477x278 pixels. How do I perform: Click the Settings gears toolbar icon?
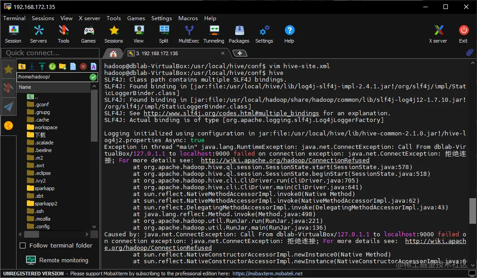(x=264, y=34)
